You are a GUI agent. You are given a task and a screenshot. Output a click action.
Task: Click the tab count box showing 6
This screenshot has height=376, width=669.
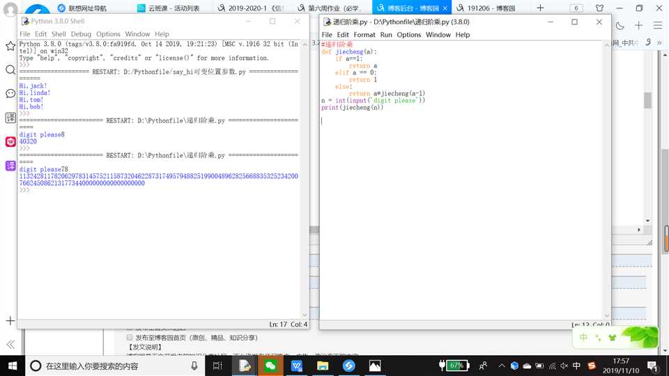click(576, 8)
